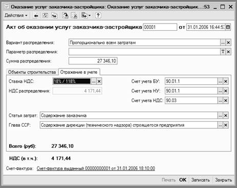Click the Счет учета НДС field 90.03

(191, 101)
